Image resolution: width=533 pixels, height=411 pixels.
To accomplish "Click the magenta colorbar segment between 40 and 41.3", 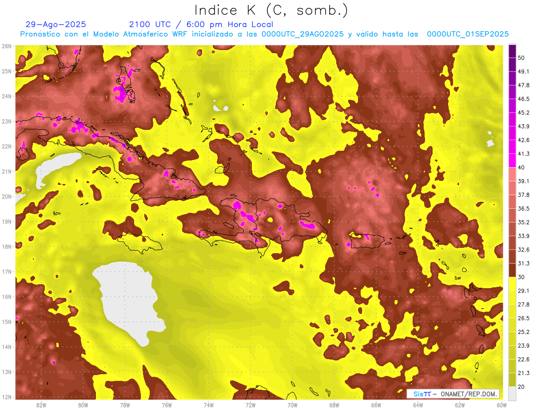I will [x=512, y=160].
